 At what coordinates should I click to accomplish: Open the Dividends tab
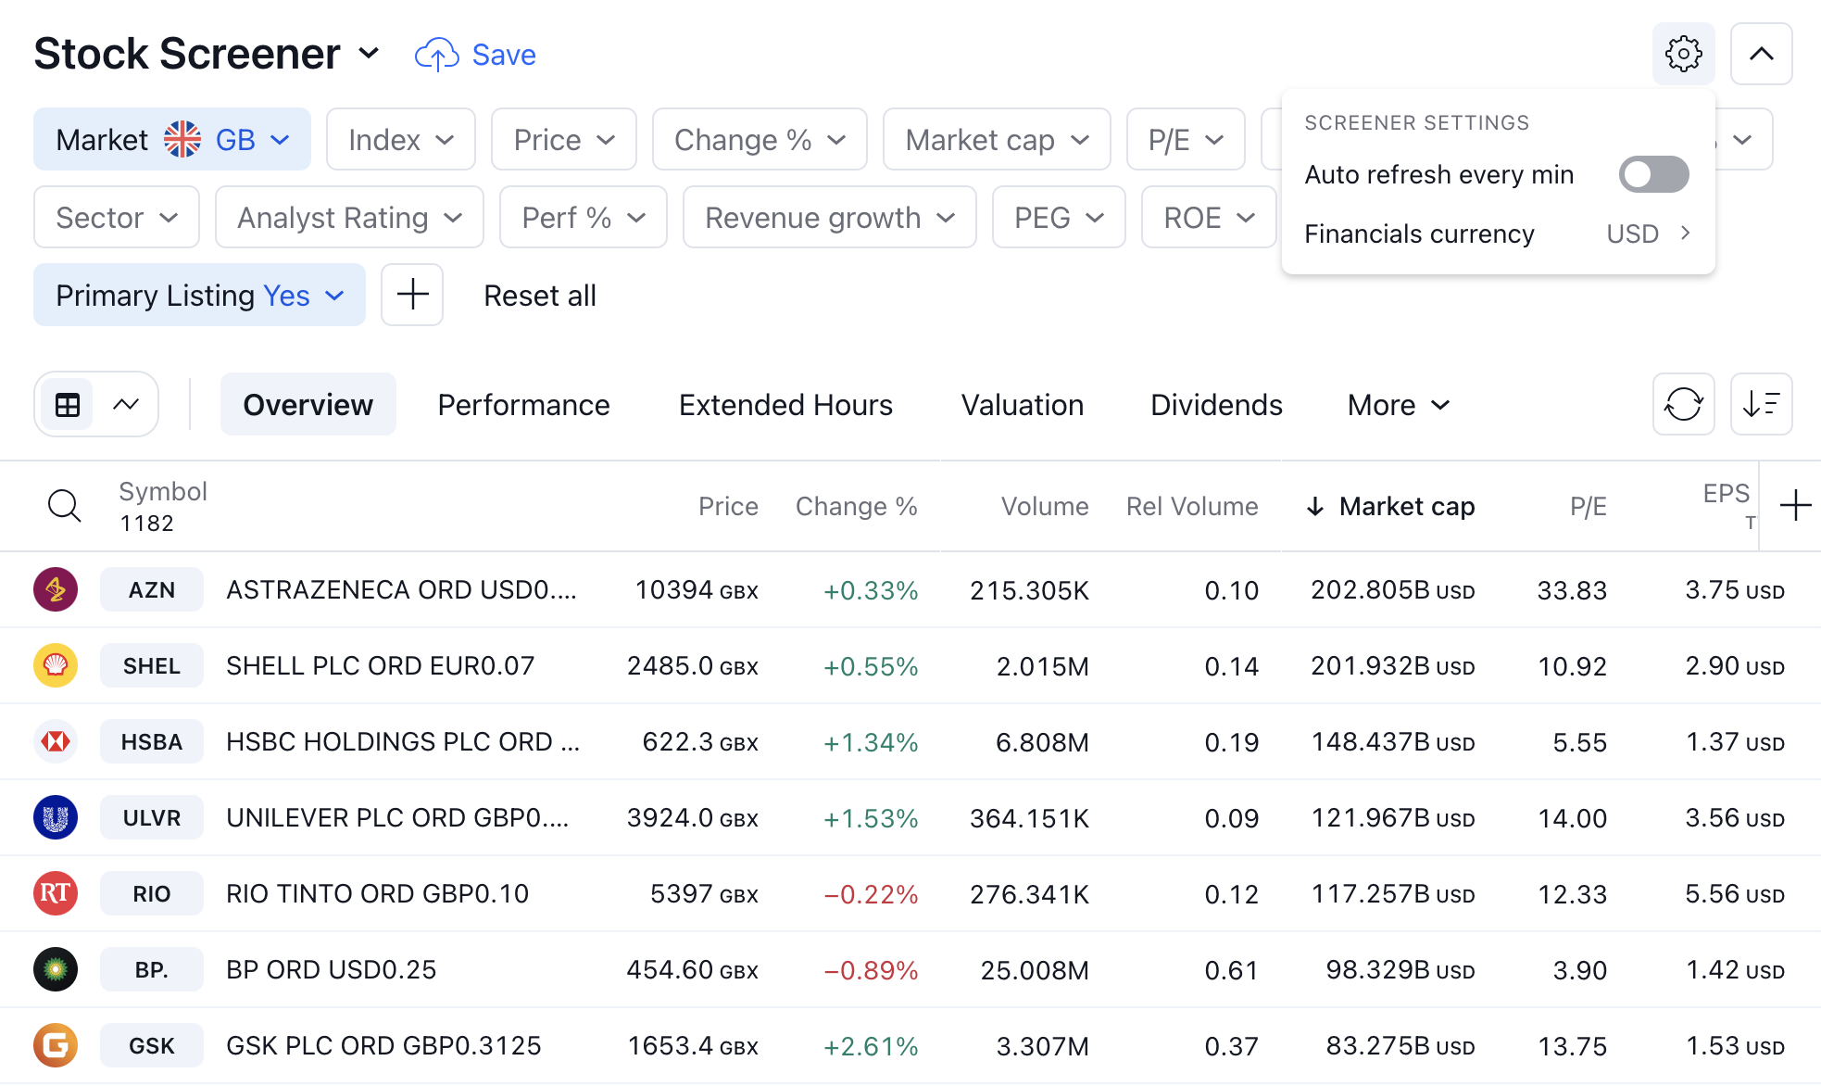1216,405
